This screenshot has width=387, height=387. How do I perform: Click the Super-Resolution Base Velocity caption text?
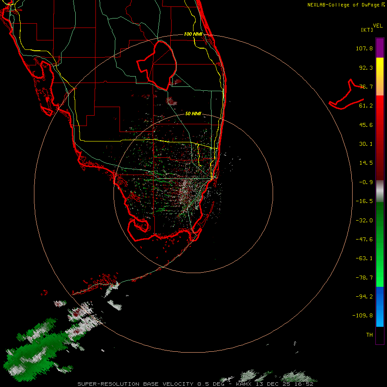(195, 384)
